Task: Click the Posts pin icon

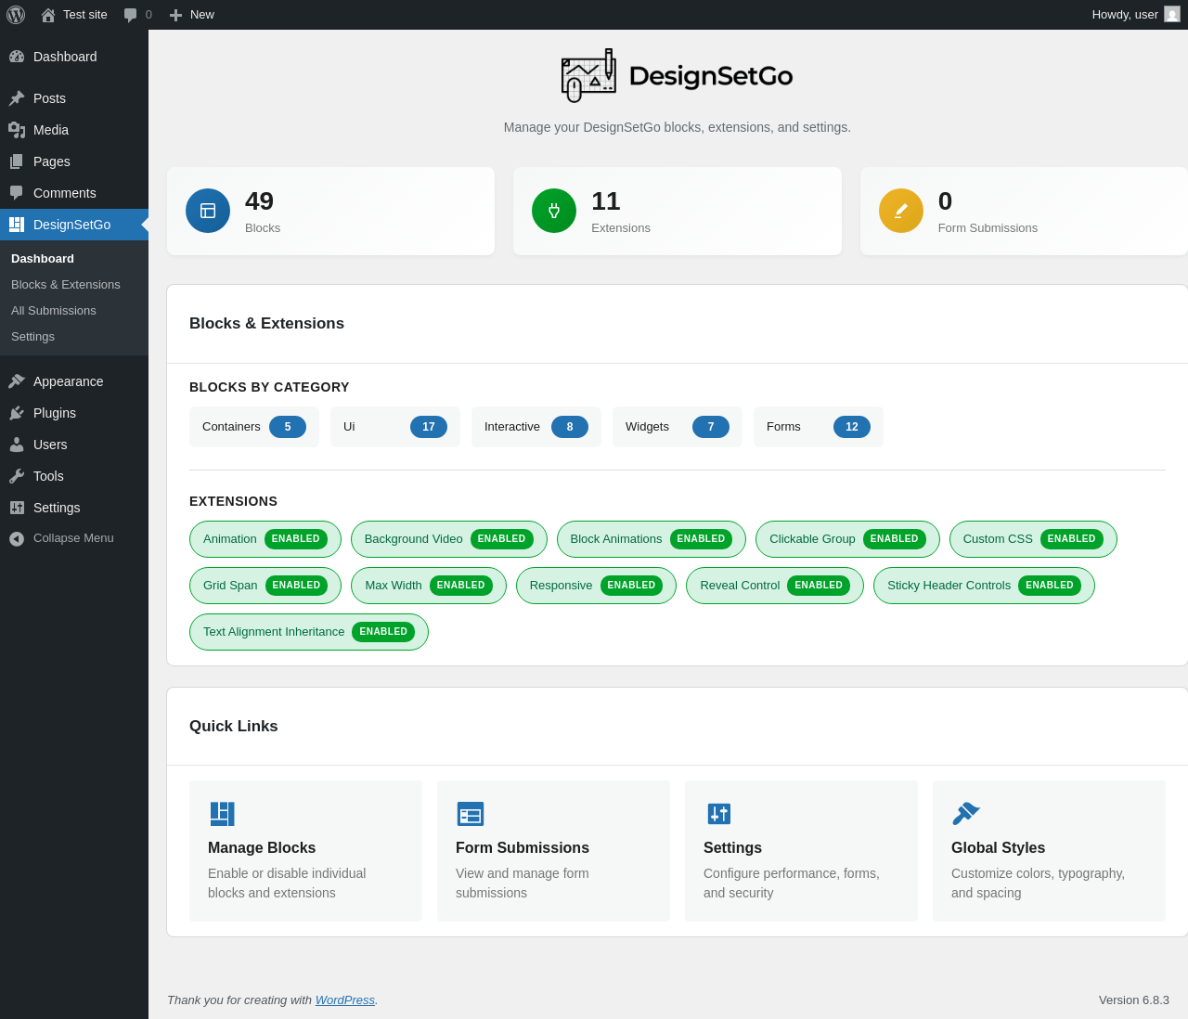Action: [17, 98]
